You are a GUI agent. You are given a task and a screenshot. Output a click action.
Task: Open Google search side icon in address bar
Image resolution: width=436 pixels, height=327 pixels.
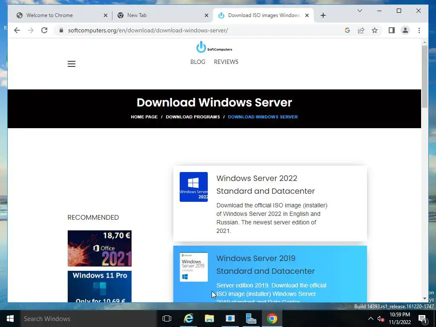pos(347,30)
